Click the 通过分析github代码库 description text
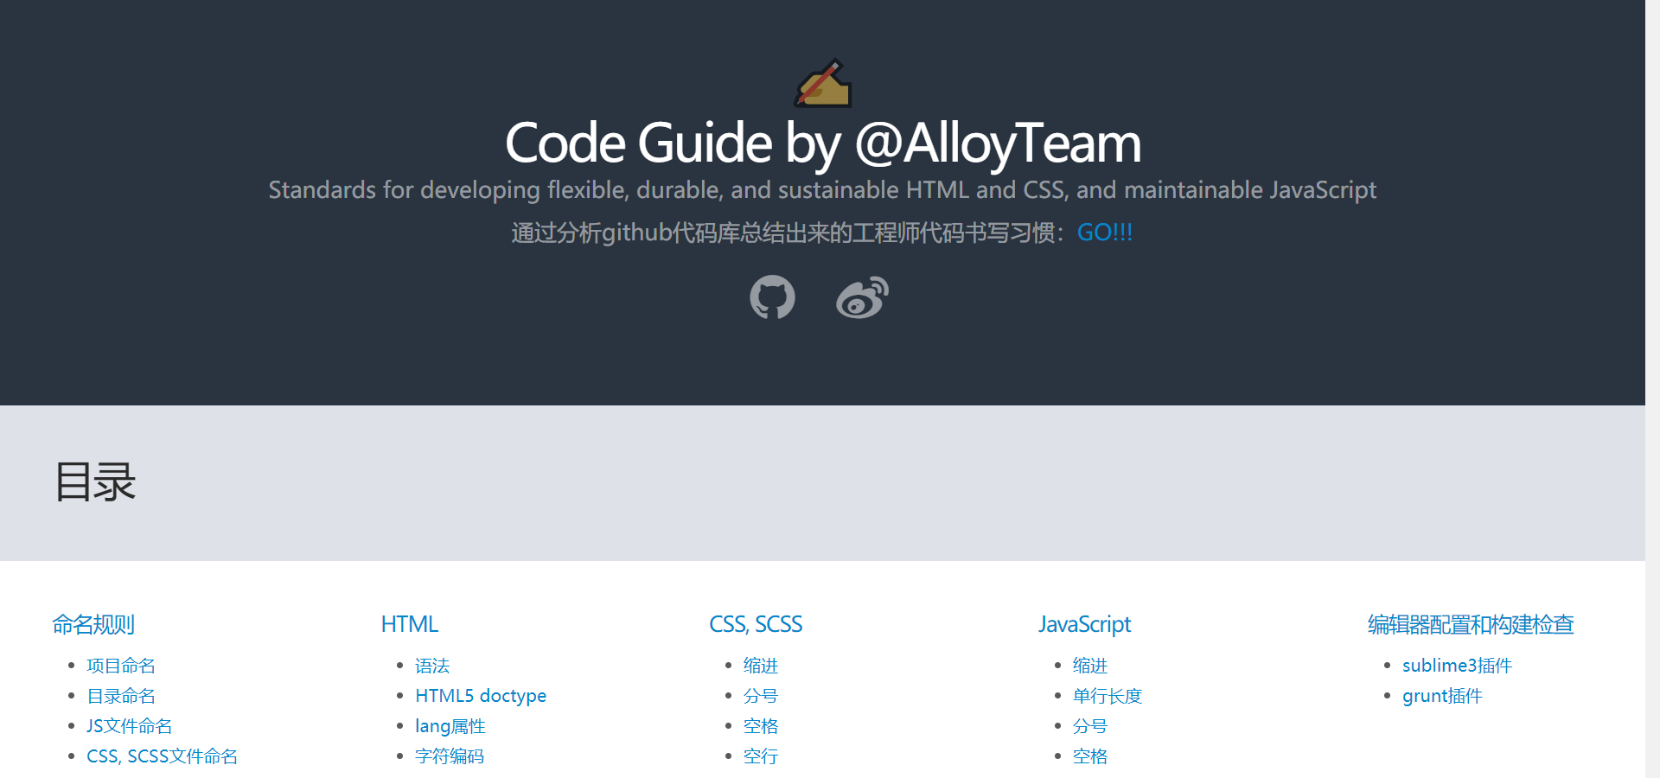1660x778 pixels. tap(788, 233)
